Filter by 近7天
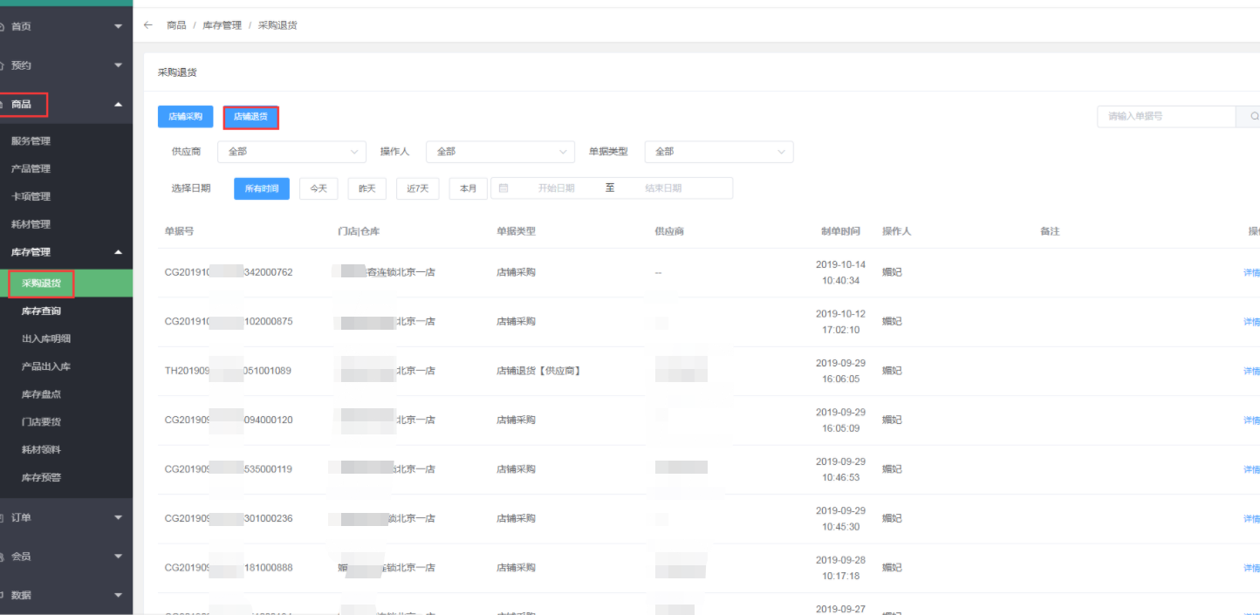1260x615 pixels. click(x=418, y=188)
